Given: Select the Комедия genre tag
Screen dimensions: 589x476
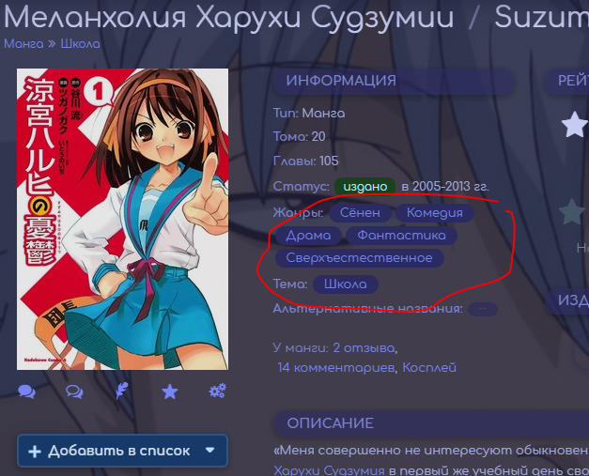Looking at the screenshot, I should click(x=434, y=213).
